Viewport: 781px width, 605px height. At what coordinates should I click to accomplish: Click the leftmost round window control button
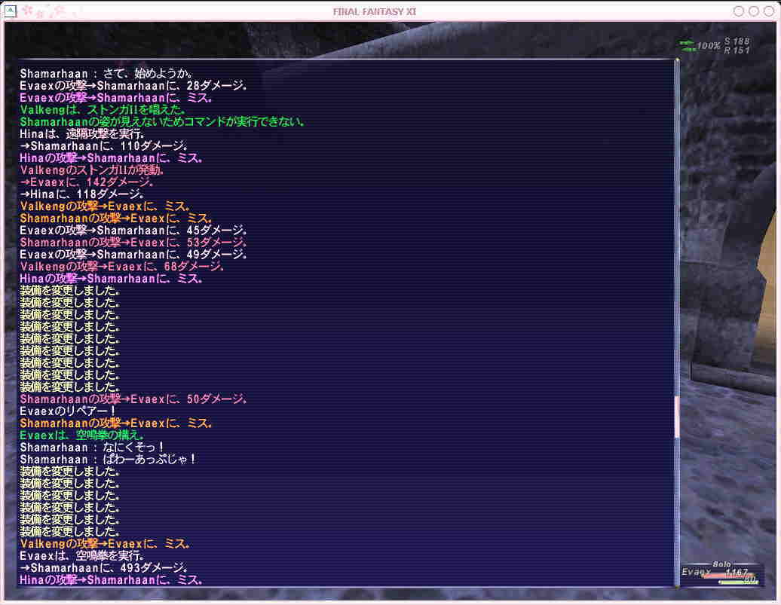pos(738,11)
